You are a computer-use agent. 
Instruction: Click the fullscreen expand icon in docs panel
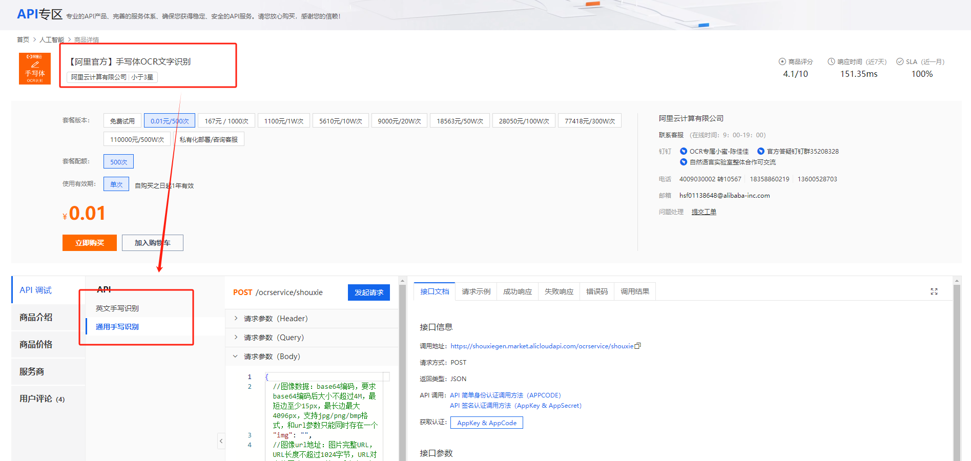pyautogui.click(x=934, y=291)
